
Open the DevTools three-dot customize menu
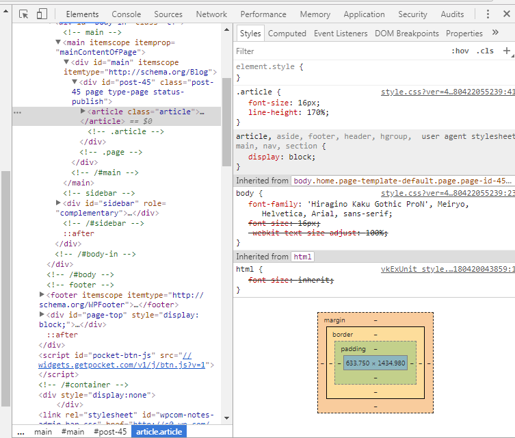click(488, 14)
